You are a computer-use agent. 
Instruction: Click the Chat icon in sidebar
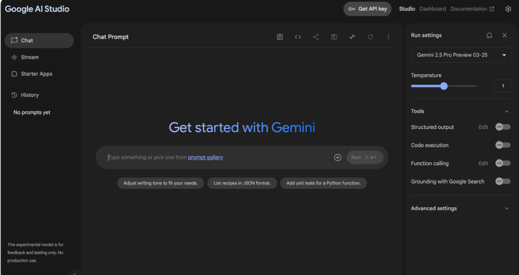click(14, 41)
